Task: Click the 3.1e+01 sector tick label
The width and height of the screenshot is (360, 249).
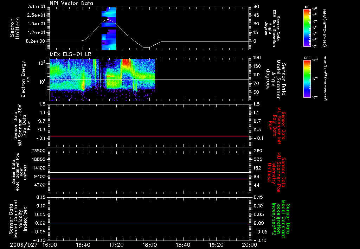Action: coord(37,7)
